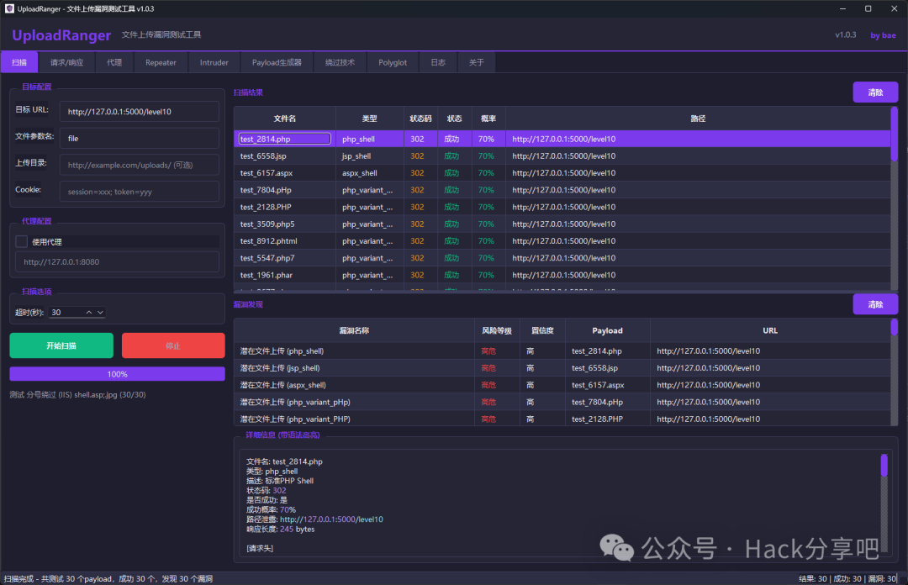Click the 风险等级 column header

(497, 330)
